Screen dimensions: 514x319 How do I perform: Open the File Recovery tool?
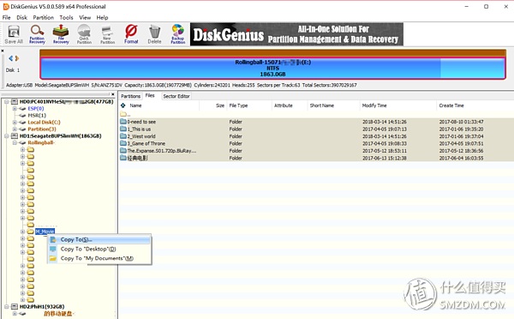[x=61, y=34]
